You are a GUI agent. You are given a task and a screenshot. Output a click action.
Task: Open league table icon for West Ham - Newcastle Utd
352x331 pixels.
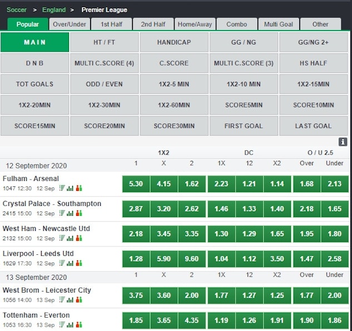point(62,238)
